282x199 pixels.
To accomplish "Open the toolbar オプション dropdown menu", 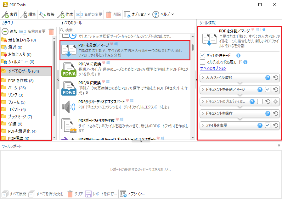I will (x=137, y=14).
